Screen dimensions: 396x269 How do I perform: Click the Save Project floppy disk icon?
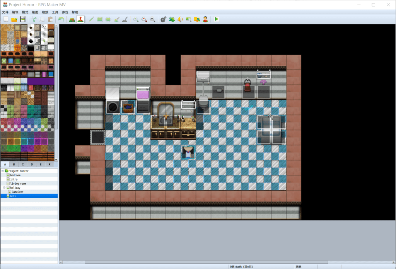(x=23, y=19)
